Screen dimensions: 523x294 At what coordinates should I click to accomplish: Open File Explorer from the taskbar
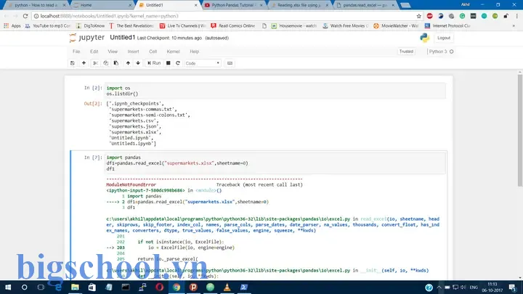point(75,287)
